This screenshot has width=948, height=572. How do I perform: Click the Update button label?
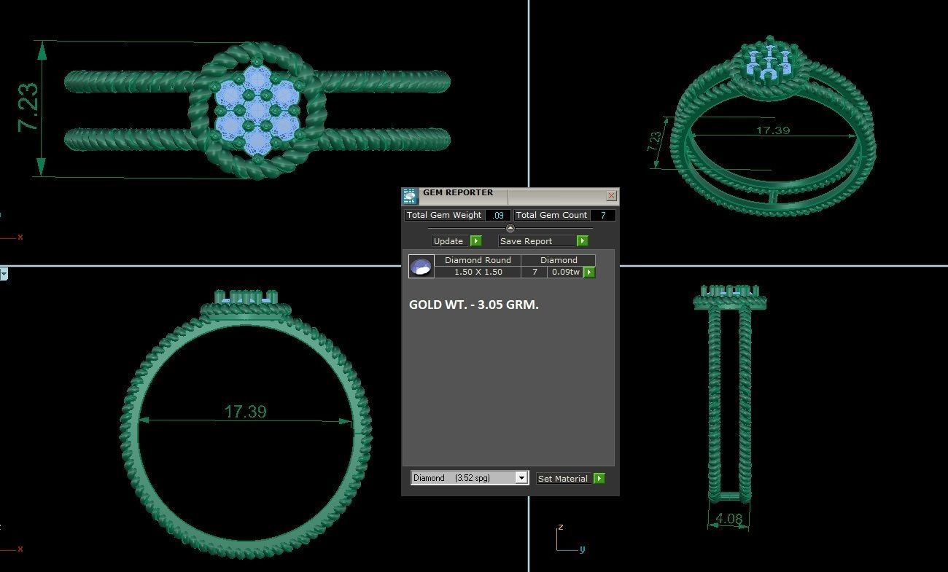[x=448, y=241]
